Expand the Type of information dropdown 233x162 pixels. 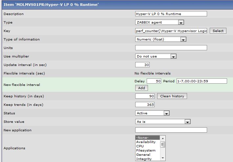161,40
